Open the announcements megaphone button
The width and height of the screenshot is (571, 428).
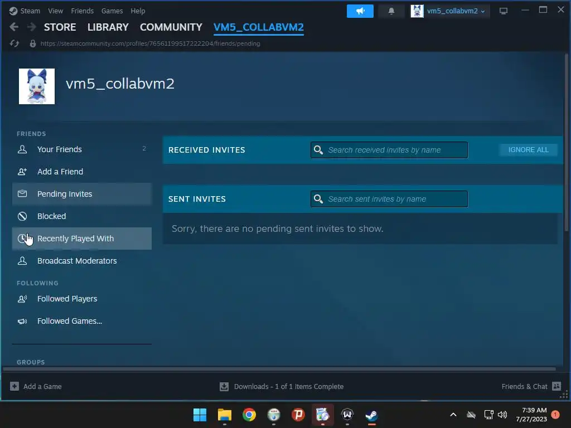point(360,11)
